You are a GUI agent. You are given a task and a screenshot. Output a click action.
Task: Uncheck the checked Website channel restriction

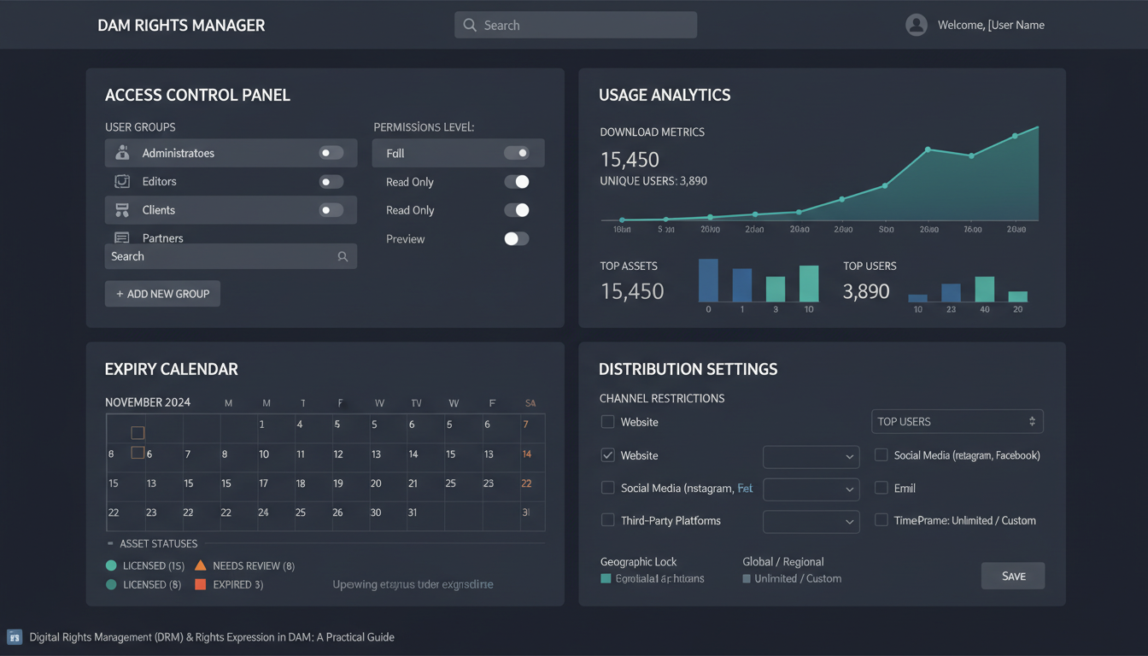coord(607,455)
